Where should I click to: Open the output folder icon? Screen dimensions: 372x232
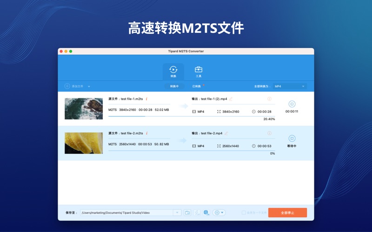tap(187, 213)
